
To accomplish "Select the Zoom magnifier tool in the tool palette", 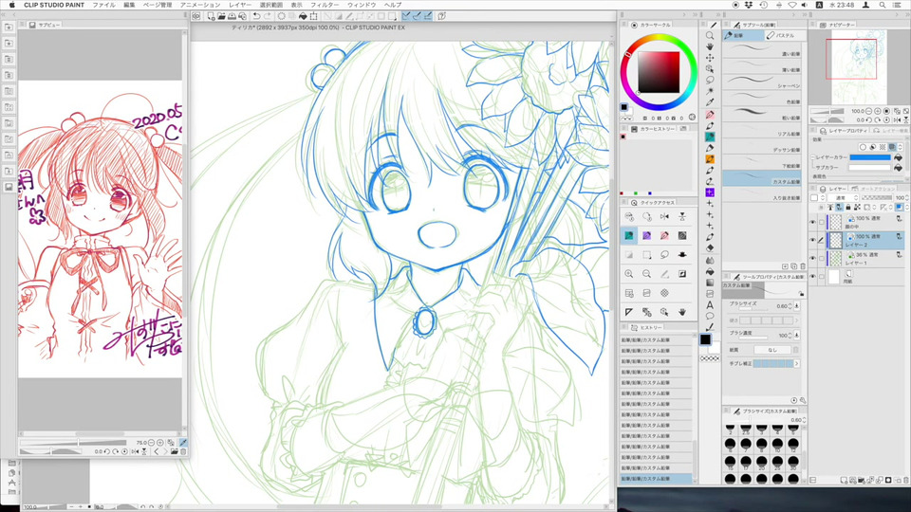I will point(710,35).
